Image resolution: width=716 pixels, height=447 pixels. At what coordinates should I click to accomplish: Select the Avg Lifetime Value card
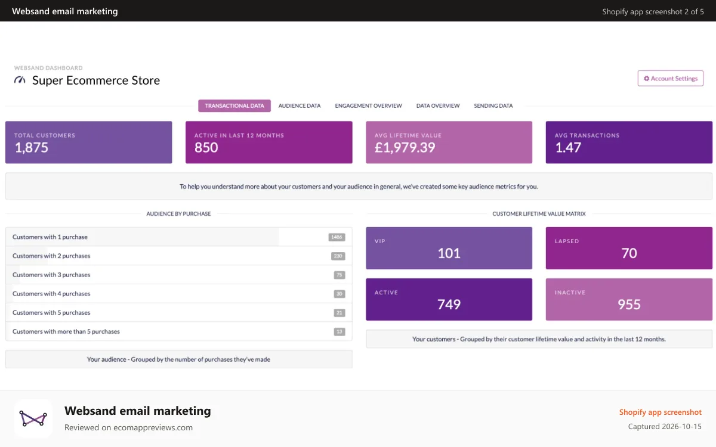click(449, 142)
